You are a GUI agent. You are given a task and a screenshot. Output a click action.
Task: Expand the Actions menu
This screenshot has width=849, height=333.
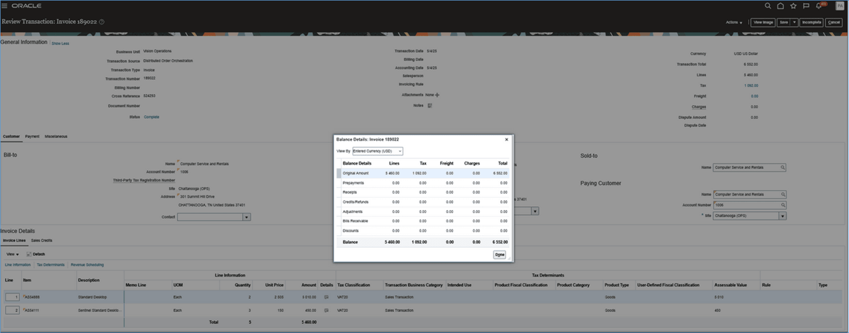pyautogui.click(x=734, y=22)
